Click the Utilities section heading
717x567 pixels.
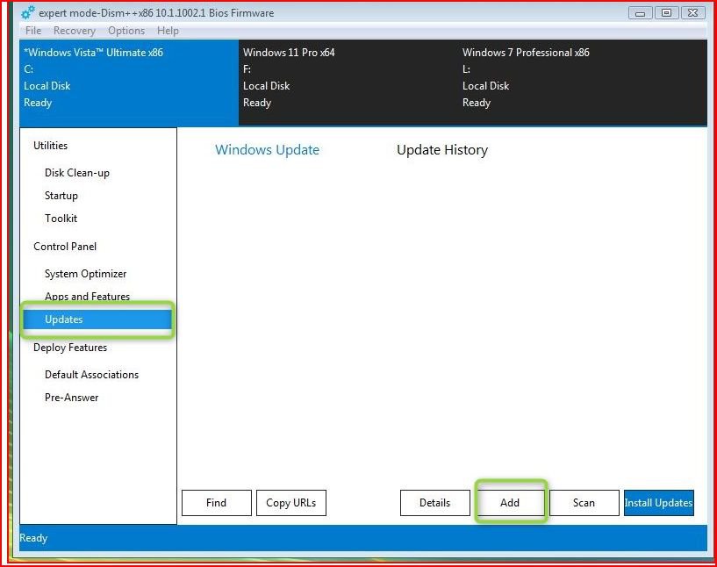pyautogui.click(x=50, y=146)
